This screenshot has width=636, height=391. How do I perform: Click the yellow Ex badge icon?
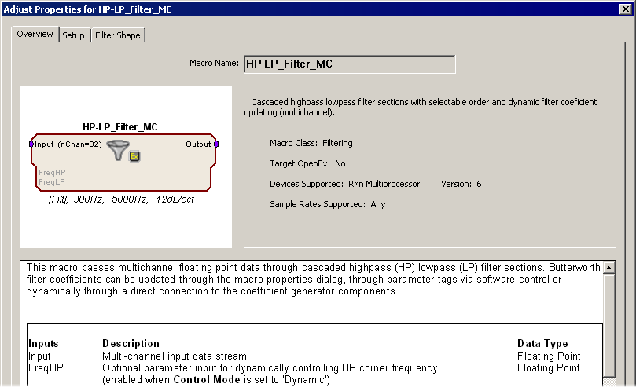click(x=134, y=156)
